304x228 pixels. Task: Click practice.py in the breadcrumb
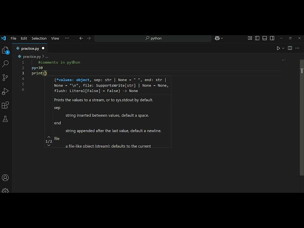coord(32,57)
